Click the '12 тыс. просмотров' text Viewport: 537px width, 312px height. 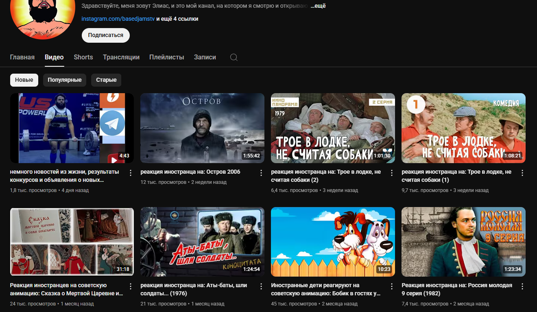(164, 182)
